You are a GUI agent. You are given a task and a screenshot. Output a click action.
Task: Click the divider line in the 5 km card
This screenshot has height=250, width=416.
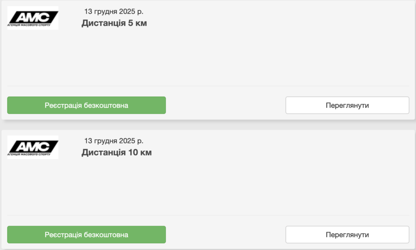[208, 86]
